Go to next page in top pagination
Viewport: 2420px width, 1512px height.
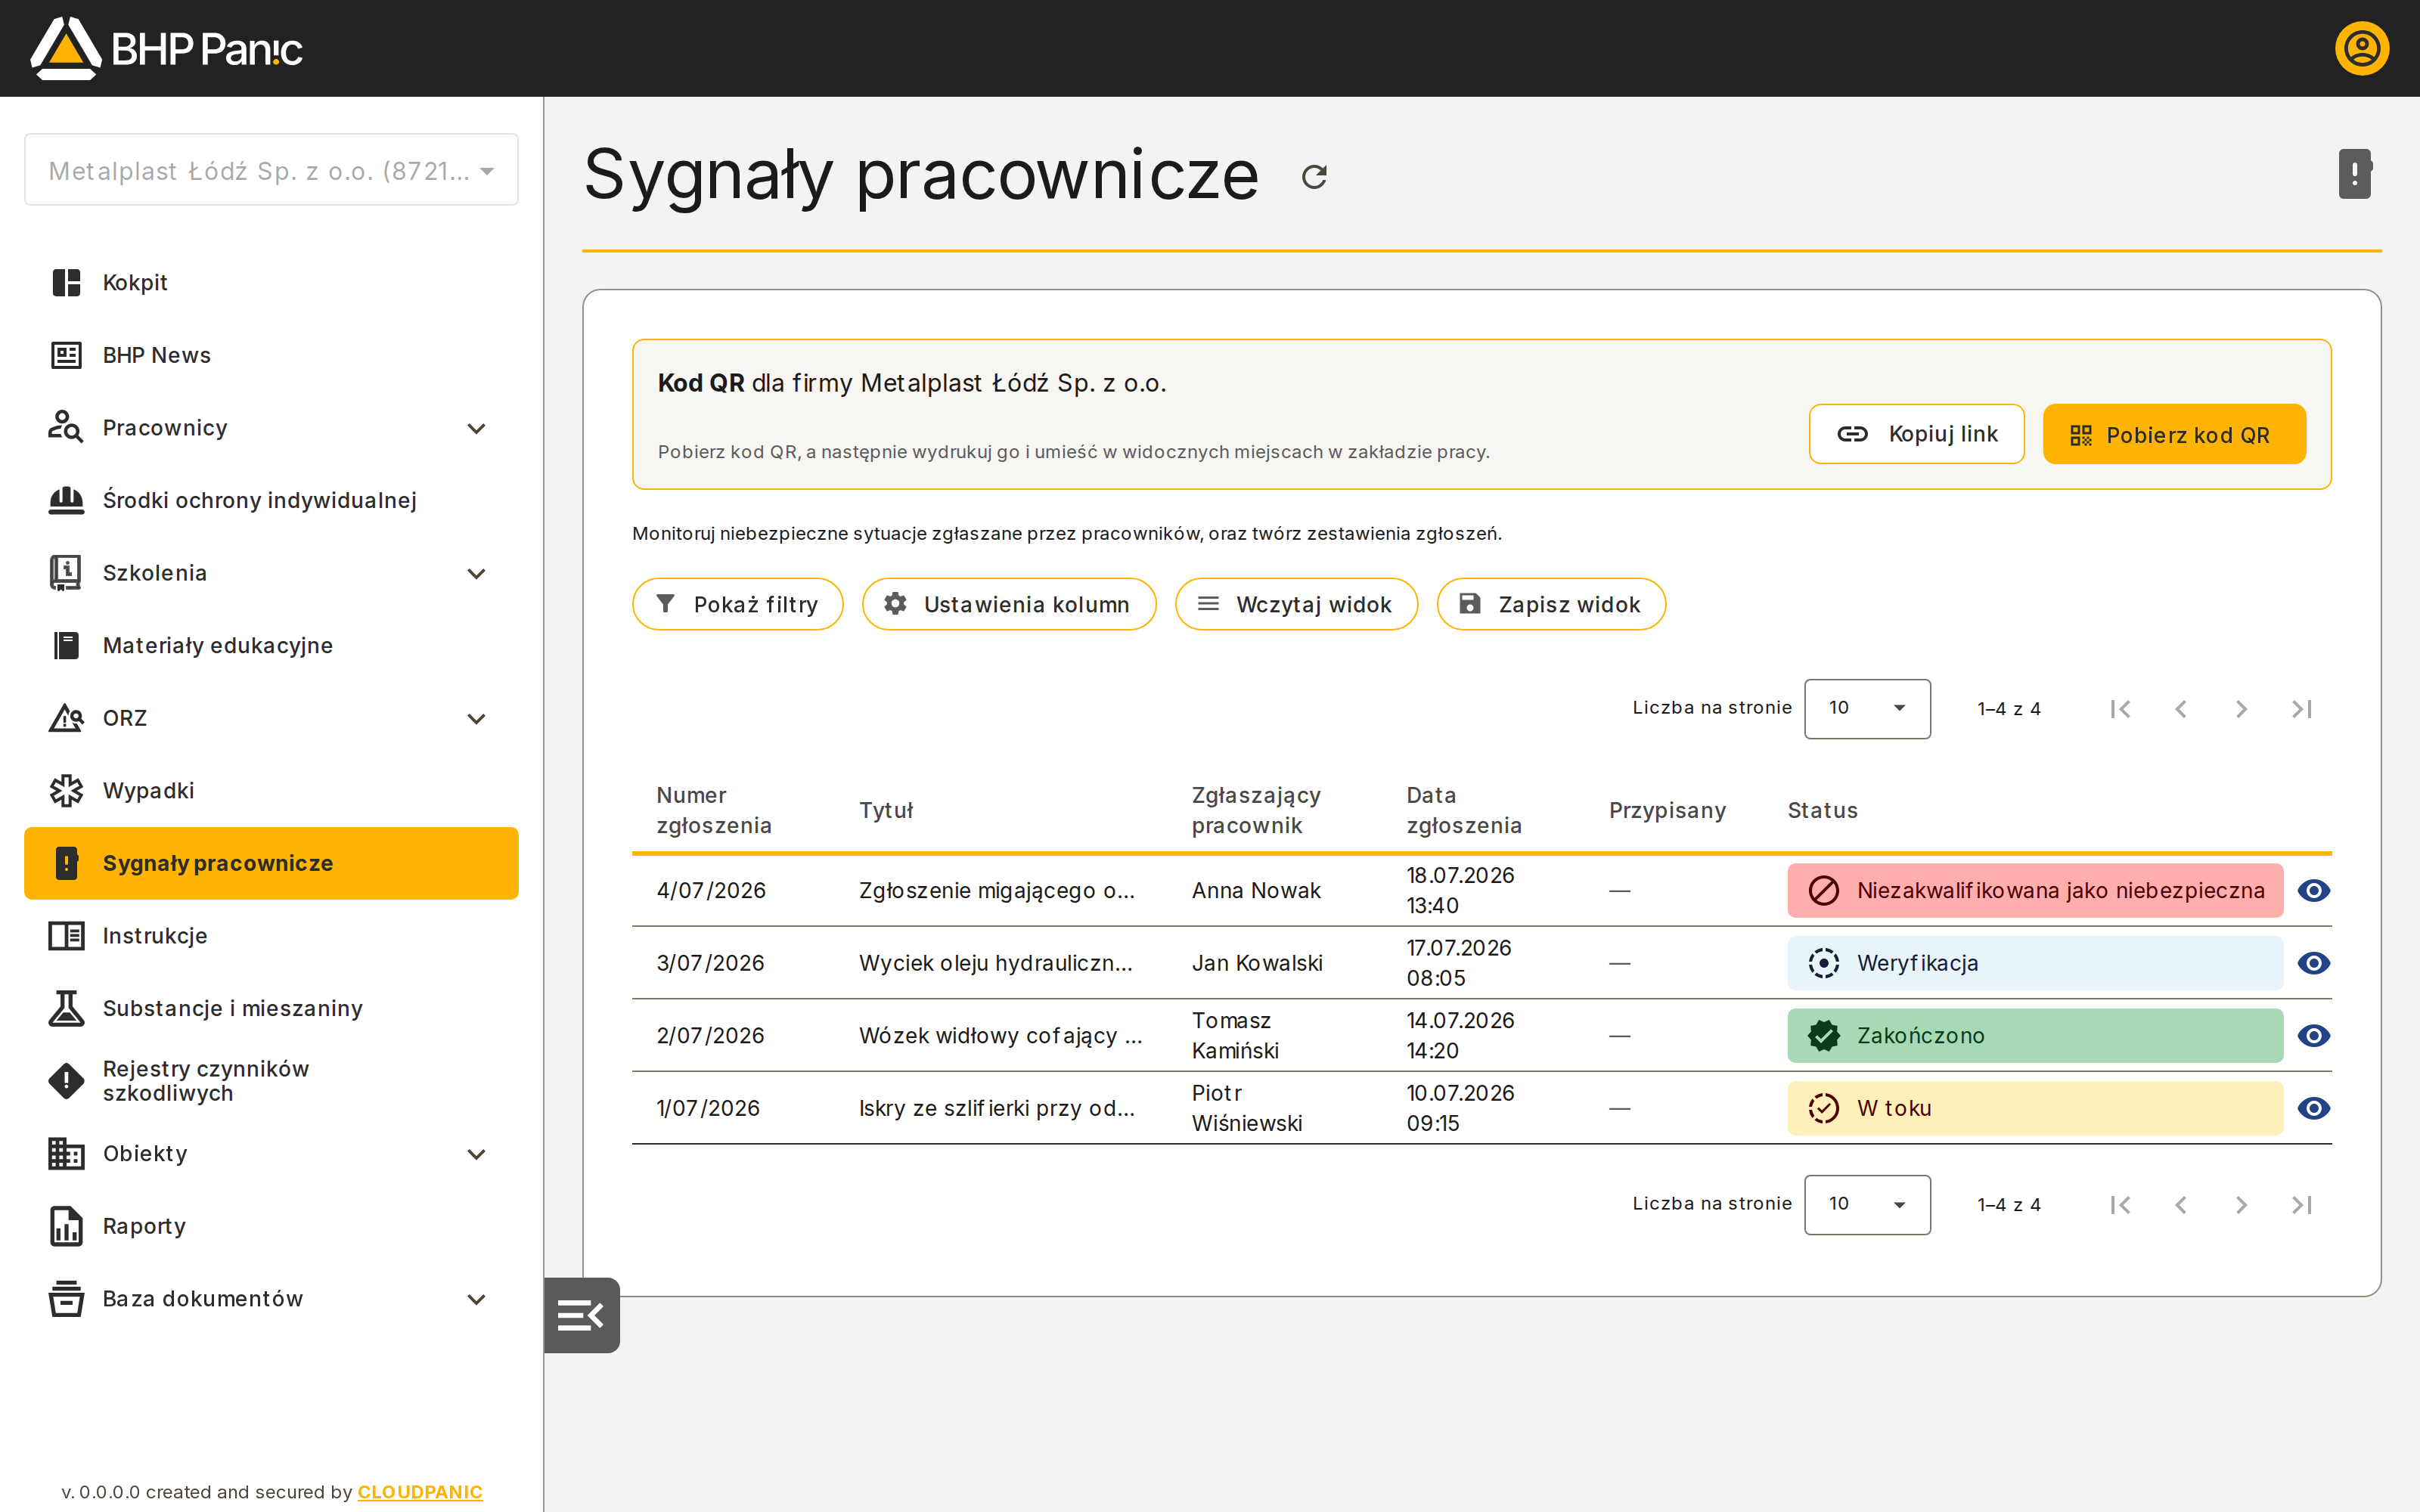tap(2241, 709)
